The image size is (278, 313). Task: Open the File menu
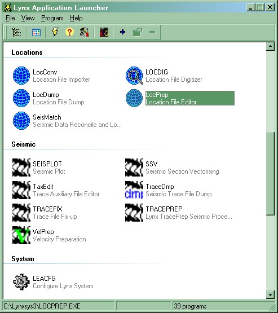10,18
